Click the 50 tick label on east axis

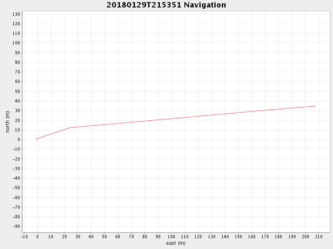(104, 237)
